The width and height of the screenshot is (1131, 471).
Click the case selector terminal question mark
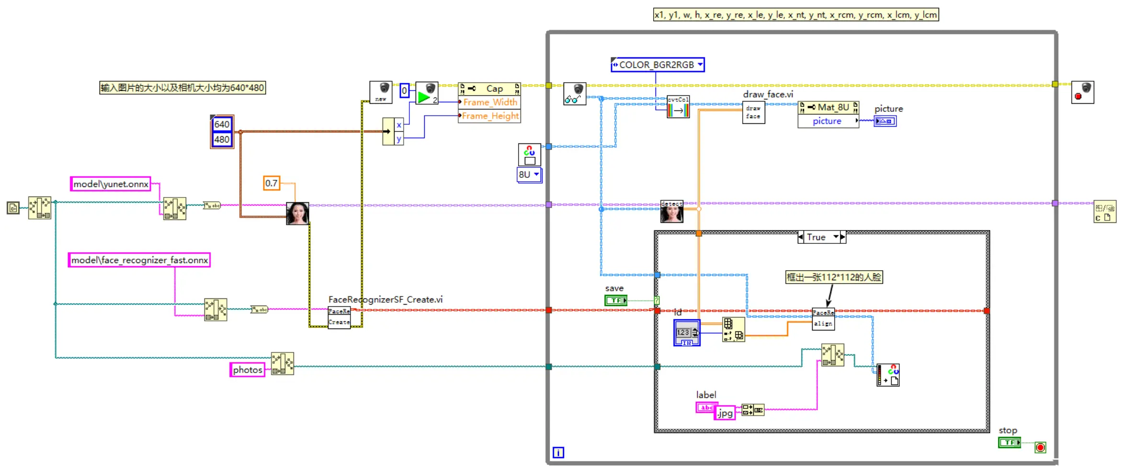tap(657, 300)
